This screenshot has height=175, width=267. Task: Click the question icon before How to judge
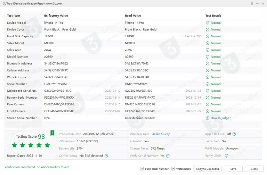click(x=208, y=118)
